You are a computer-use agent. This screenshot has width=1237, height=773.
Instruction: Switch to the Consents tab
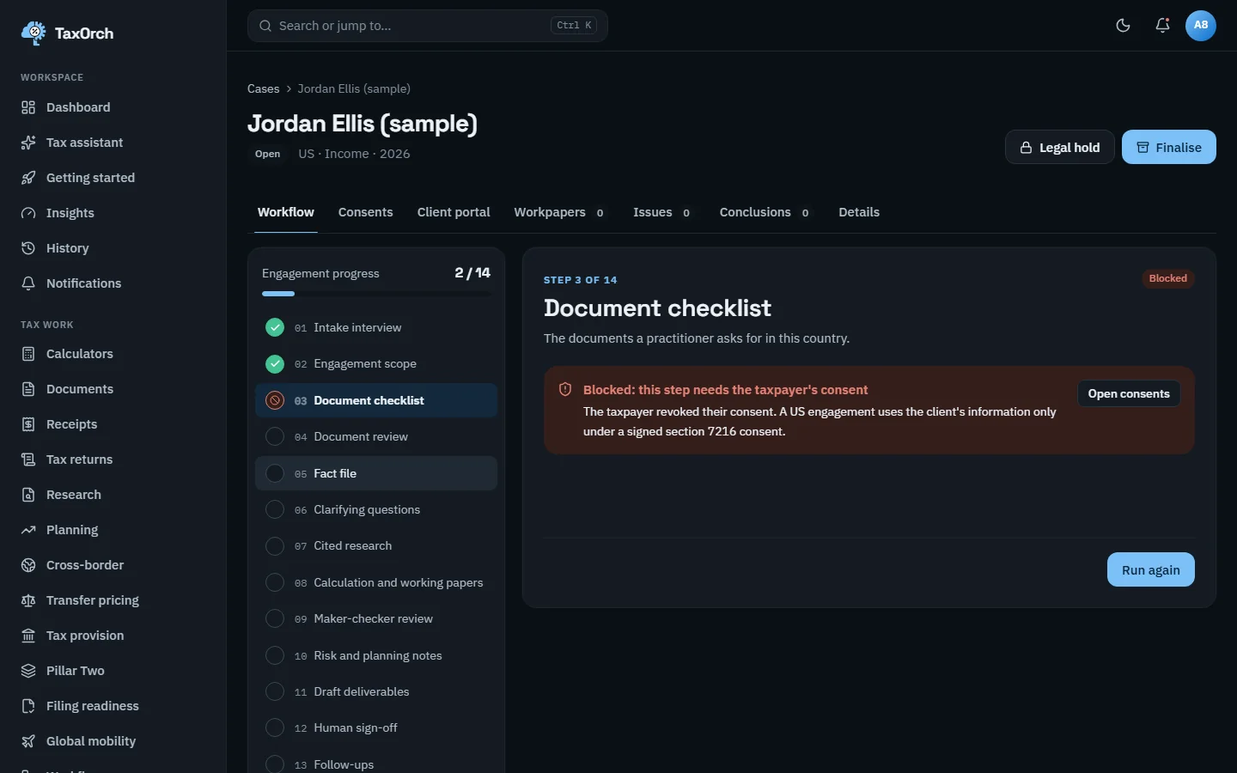366,212
